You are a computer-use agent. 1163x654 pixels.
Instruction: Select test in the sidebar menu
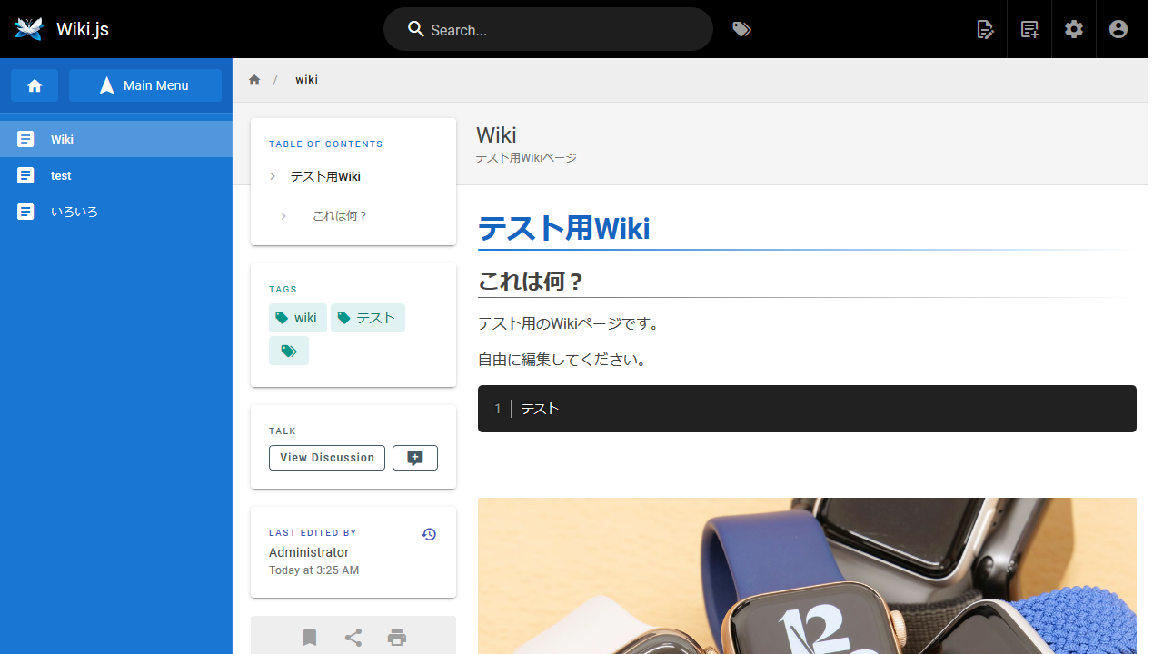point(116,175)
